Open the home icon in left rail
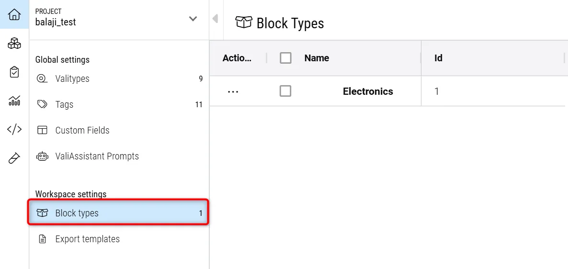Viewport: 568px width, 269px height. point(14,15)
